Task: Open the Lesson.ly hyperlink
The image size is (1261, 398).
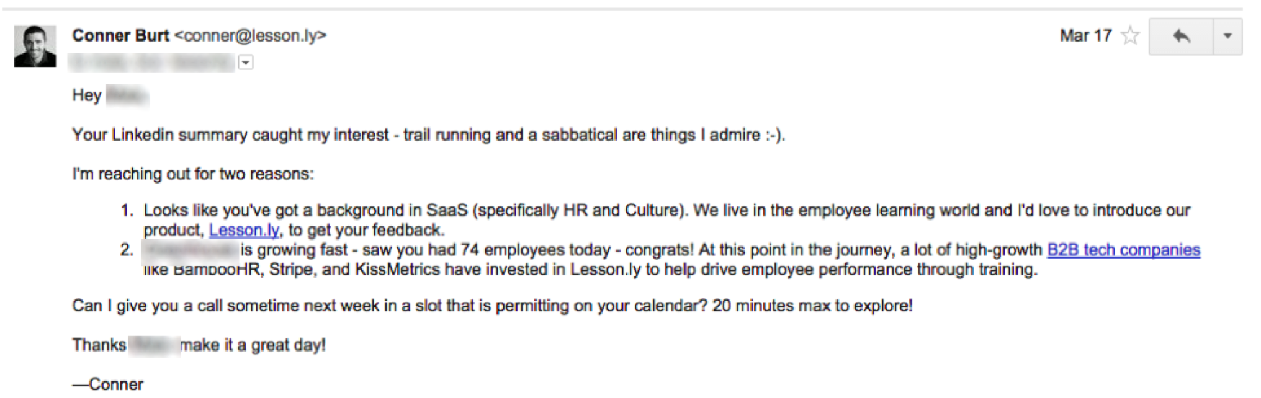Action: tap(244, 230)
